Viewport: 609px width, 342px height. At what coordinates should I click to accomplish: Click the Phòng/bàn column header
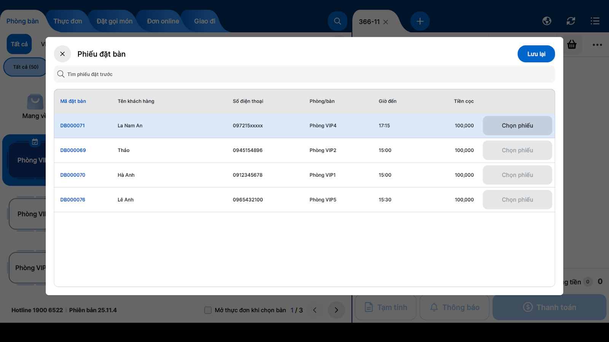322,101
